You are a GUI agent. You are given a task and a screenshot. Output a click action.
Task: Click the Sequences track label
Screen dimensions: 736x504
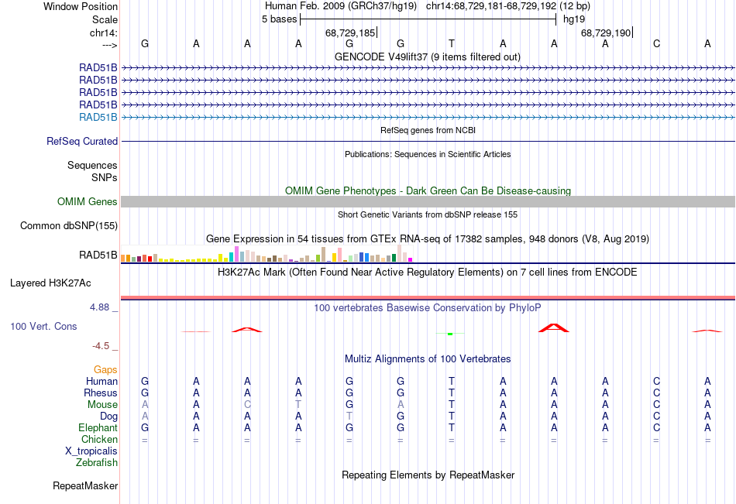(92, 165)
